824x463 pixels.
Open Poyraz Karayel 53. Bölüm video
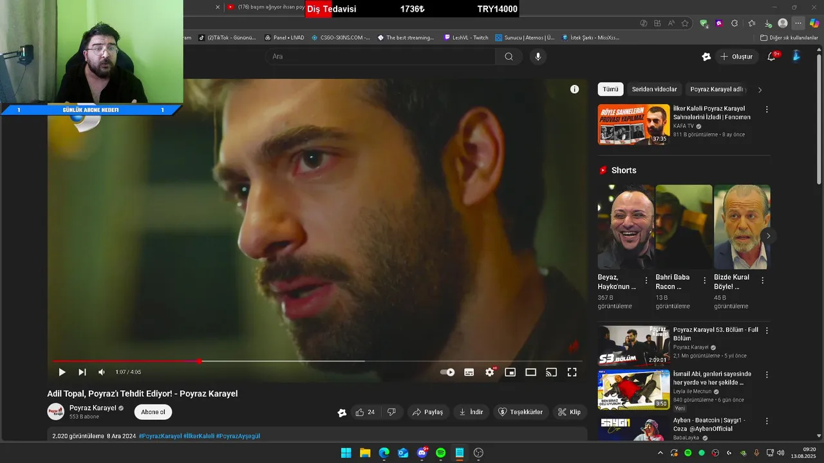pos(633,346)
